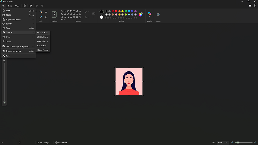Expand Set as desktop background submenu
This screenshot has width=258, height=145.
(x=19, y=46)
